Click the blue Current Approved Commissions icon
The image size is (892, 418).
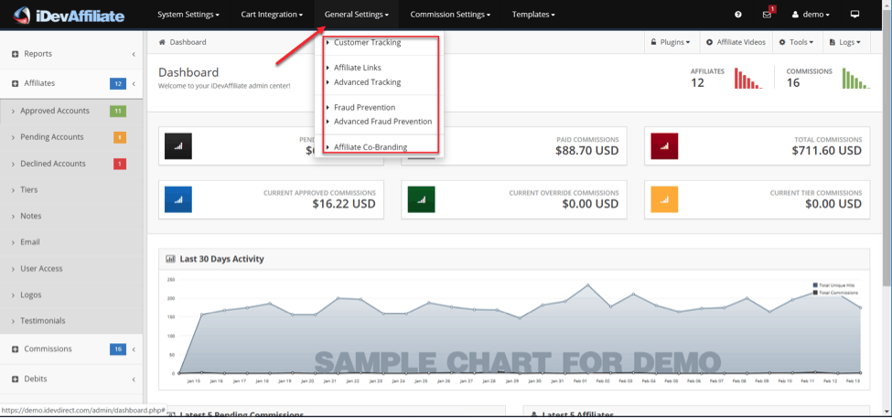178,199
